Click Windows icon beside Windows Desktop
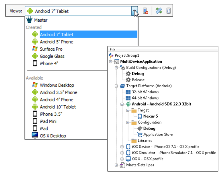Screen dimensions: 224x176 pos(35,85)
